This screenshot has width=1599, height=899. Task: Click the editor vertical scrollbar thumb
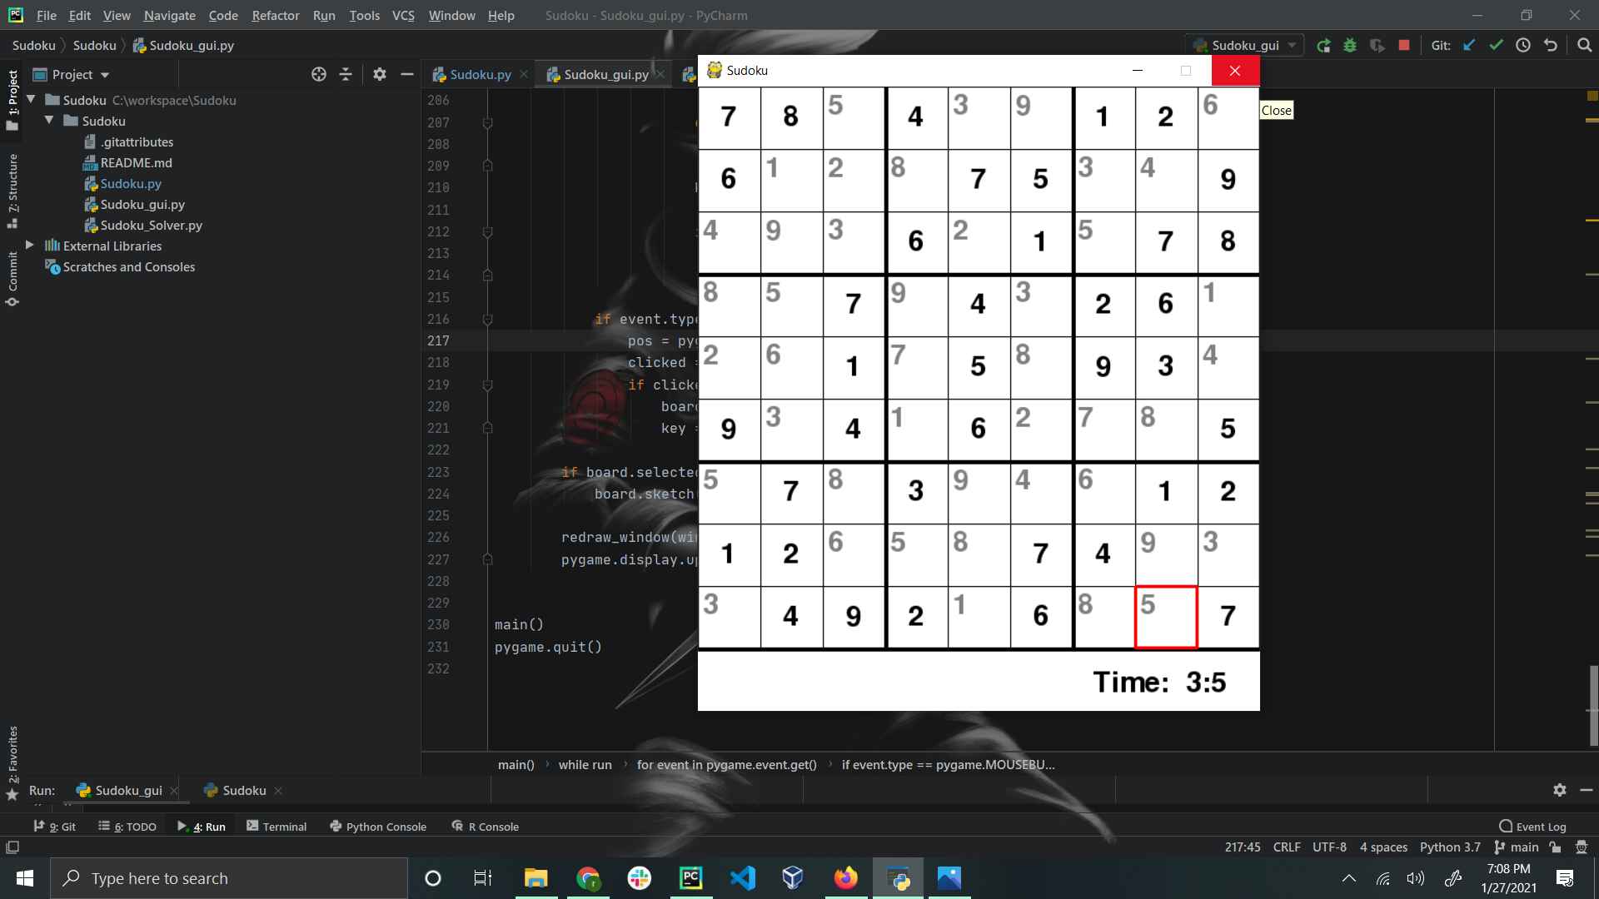click(1593, 705)
